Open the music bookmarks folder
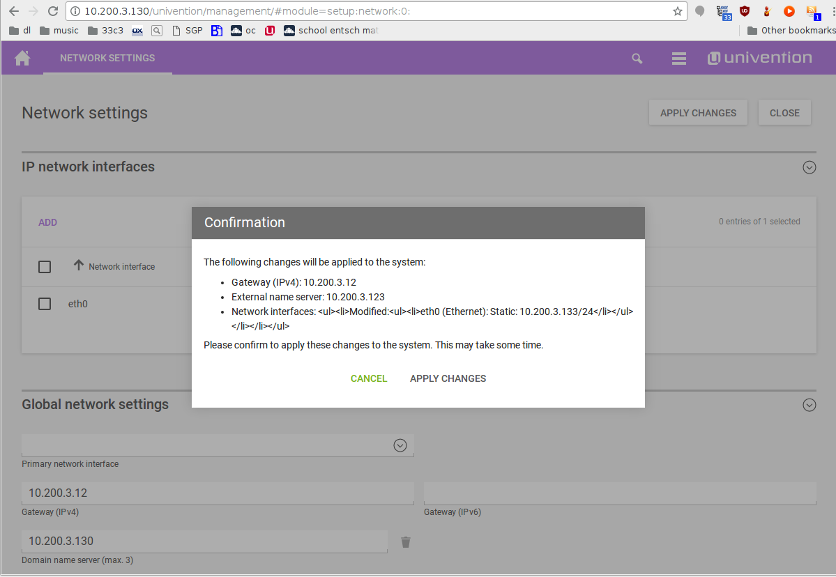 click(x=59, y=31)
